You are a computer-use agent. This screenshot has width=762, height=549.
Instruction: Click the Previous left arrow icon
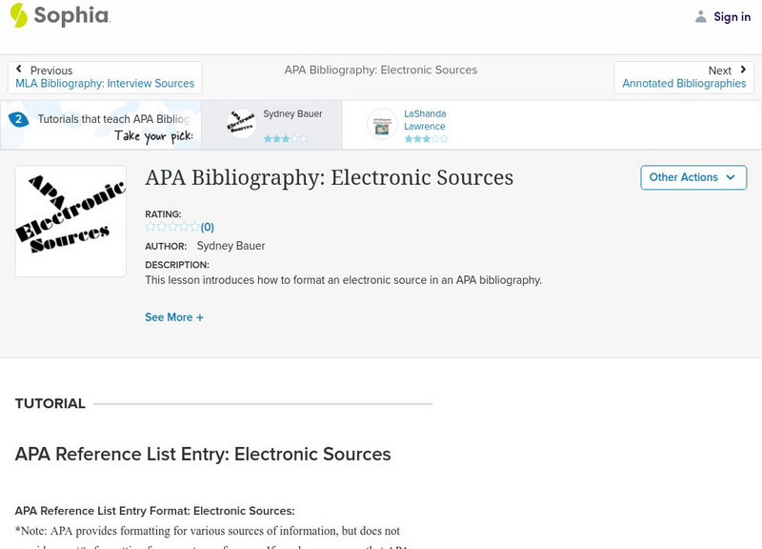(19, 70)
